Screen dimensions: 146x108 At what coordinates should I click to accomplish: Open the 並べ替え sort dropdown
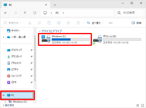tap(95, 23)
